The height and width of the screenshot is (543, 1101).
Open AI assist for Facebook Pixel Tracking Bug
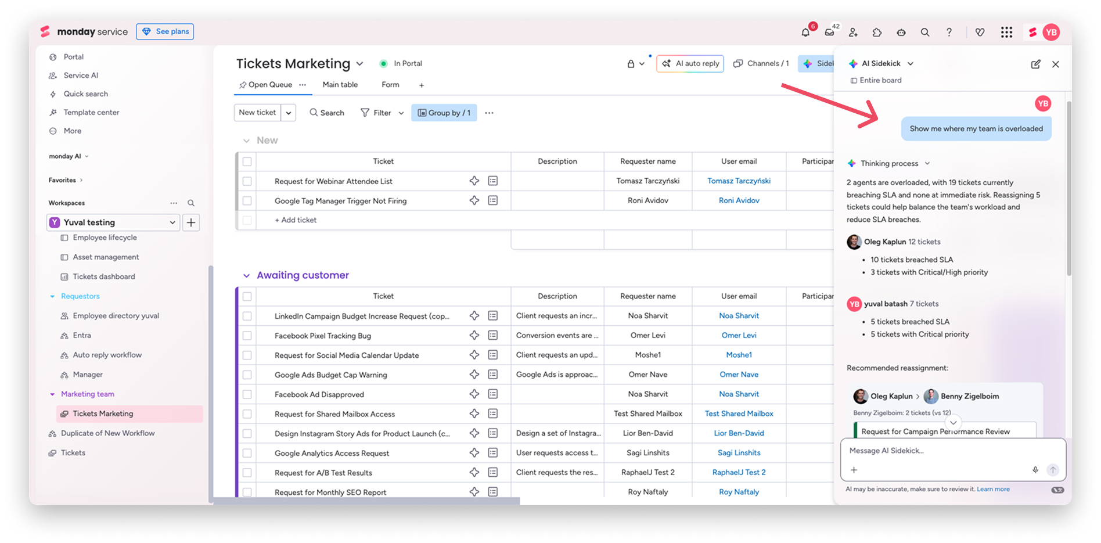(x=474, y=336)
